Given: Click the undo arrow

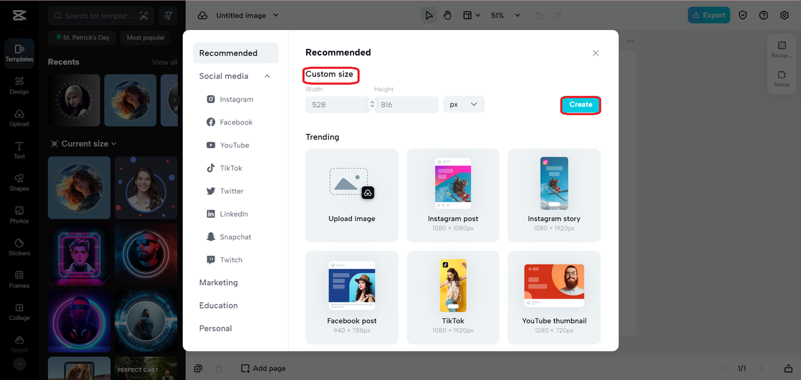Looking at the screenshot, I should [539, 15].
